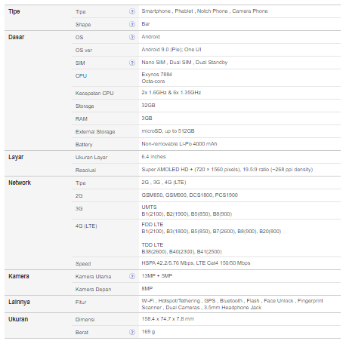The width and height of the screenshot is (346, 344).
Task: Select the Network section heading
Action: 20,183
